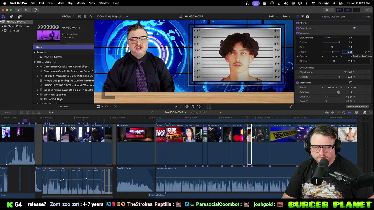Click the Import Media down-arrow button
This screenshot has height=210, width=374.
pyautogui.click(x=18, y=10)
